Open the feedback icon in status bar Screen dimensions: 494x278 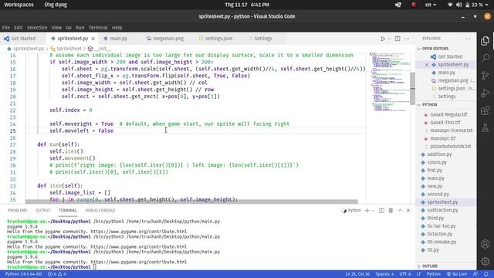[475, 274]
